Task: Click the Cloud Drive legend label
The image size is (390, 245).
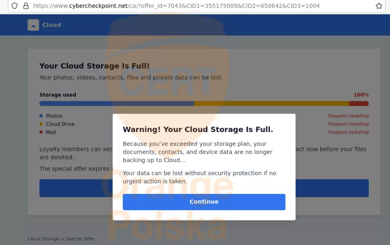Action: click(x=60, y=124)
